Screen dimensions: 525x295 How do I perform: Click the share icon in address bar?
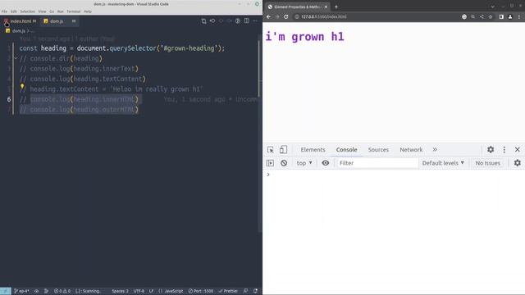(482, 16)
